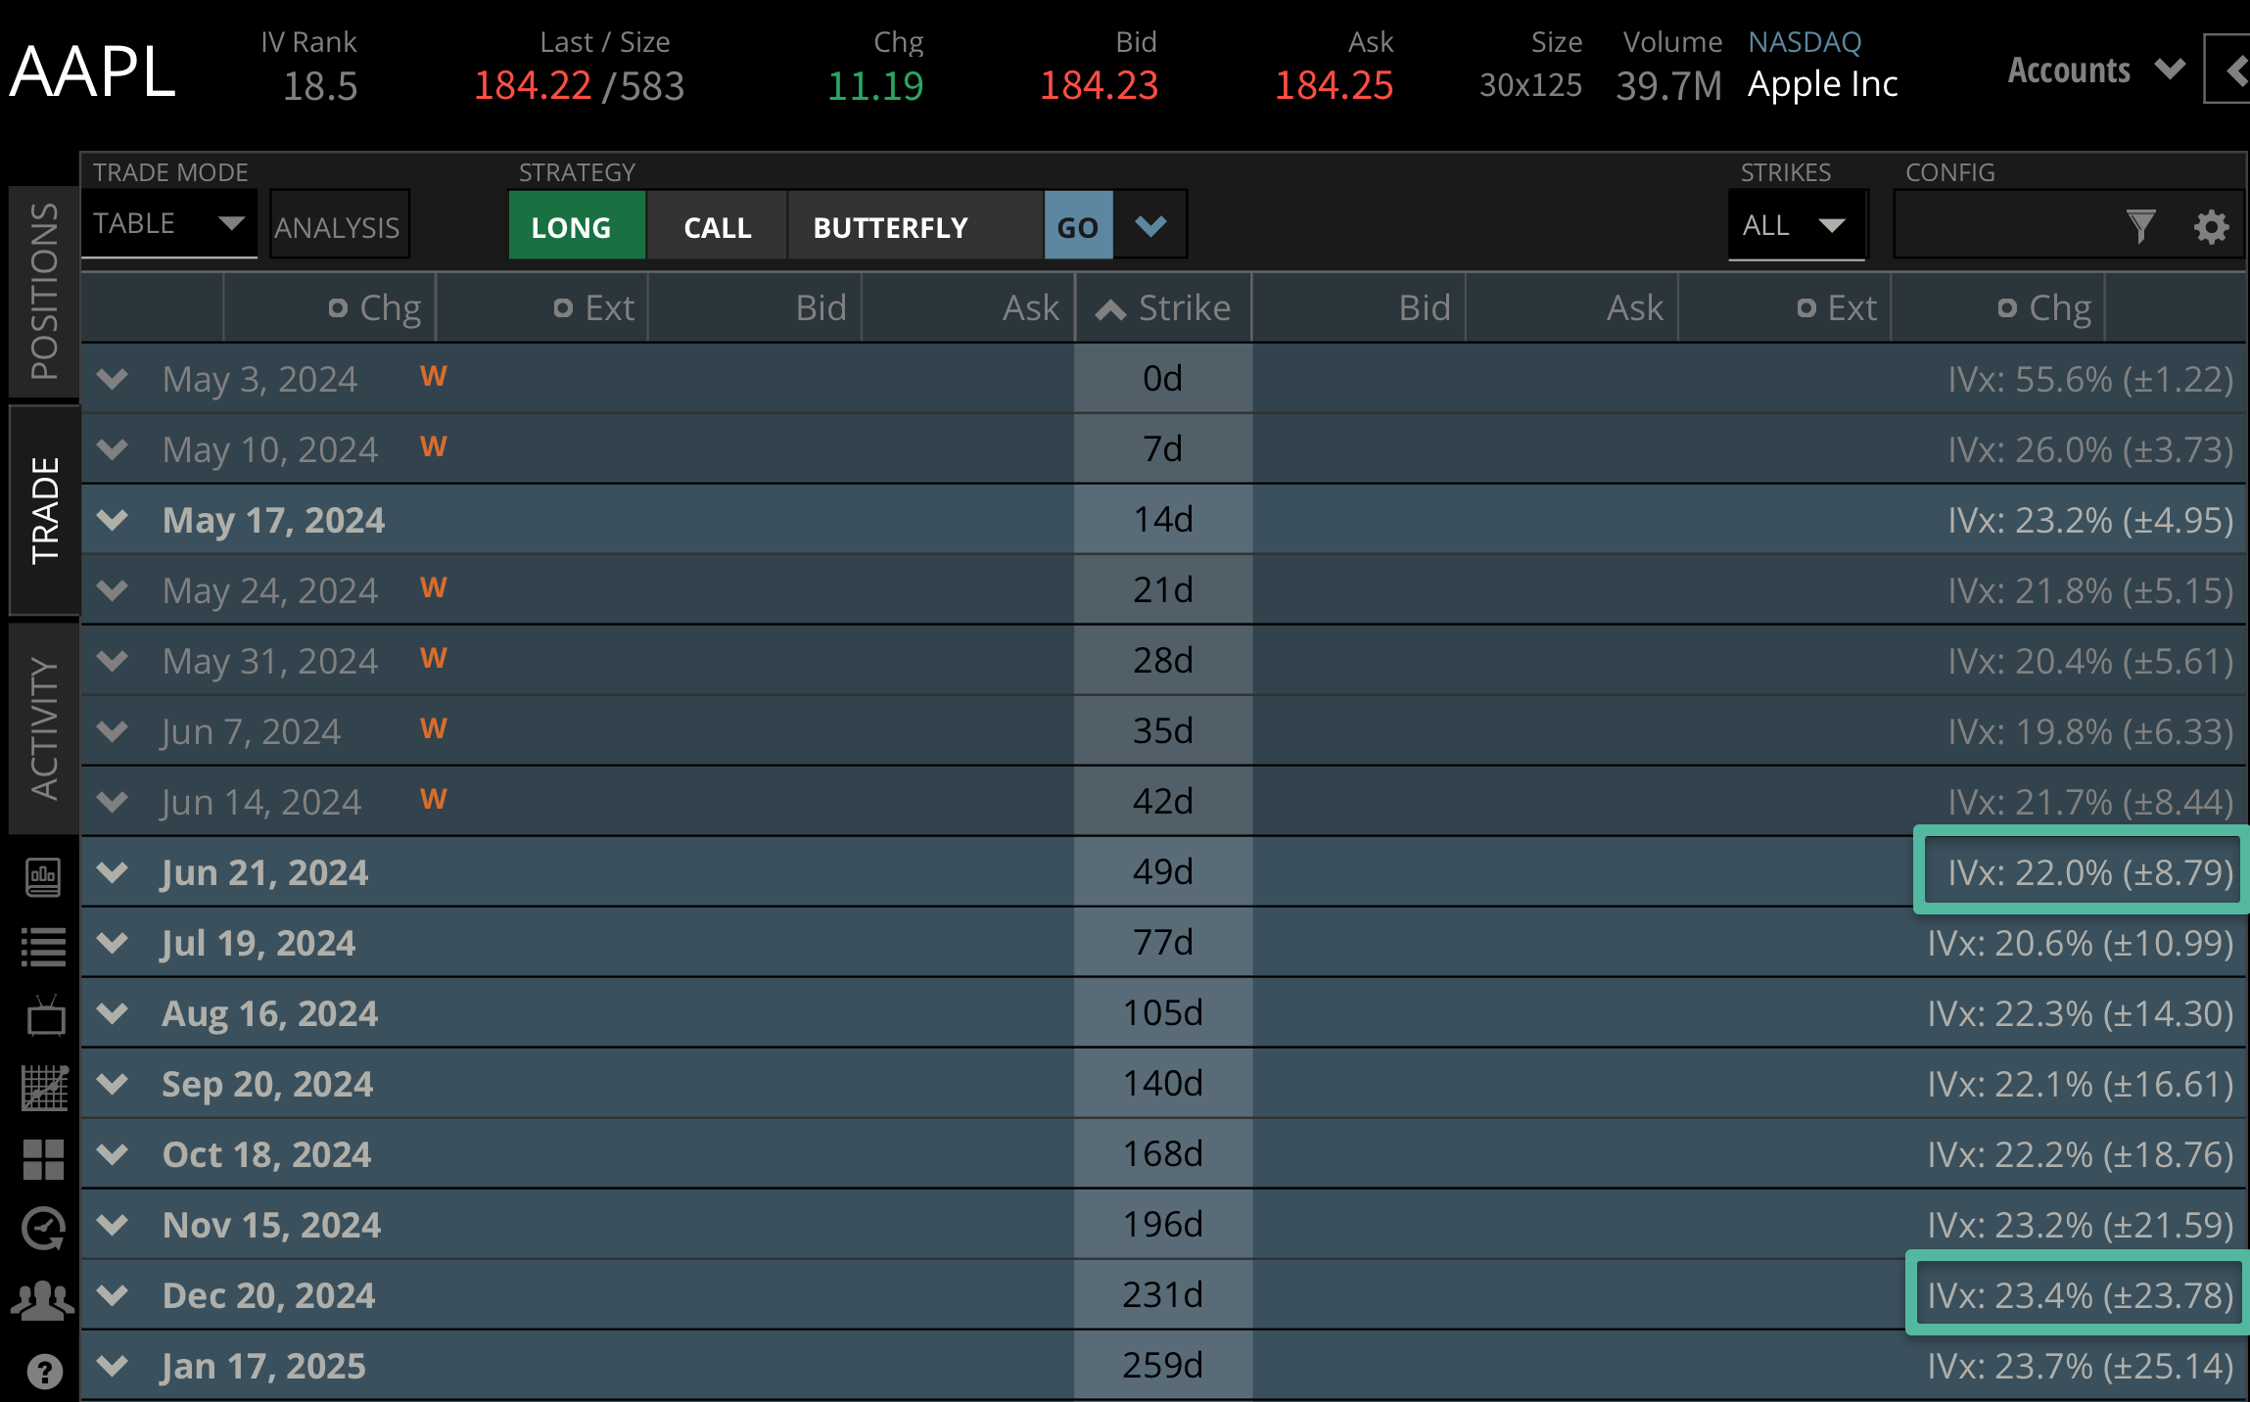Open the STRIKES ALL dropdown
Image resolution: width=2250 pixels, height=1402 pixels.
1797,225
